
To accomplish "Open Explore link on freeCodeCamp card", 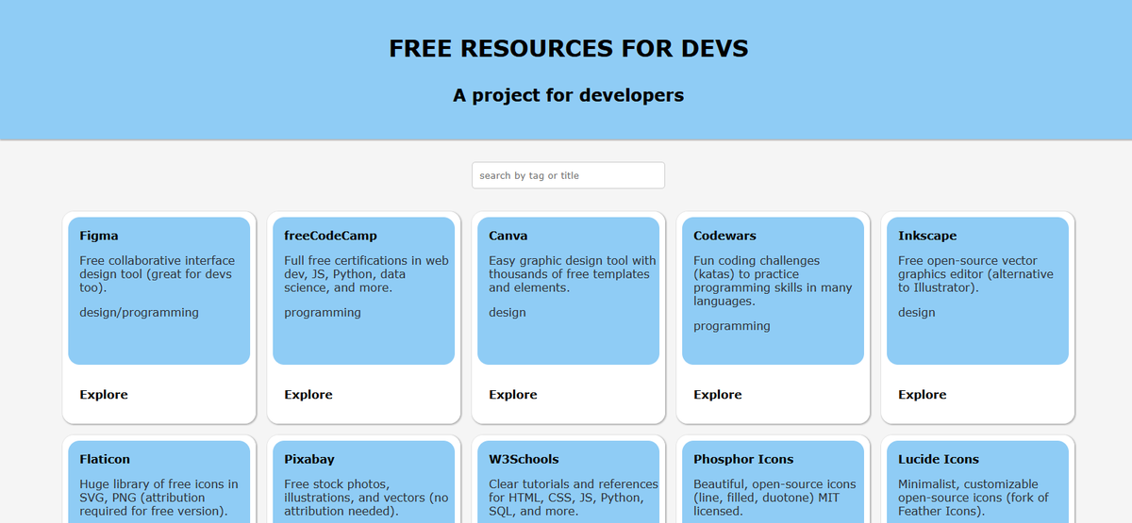I will [x=308, y=395].
